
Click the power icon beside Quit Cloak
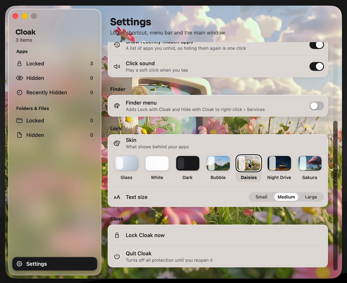pyautogui.click(x=117, y=256)
